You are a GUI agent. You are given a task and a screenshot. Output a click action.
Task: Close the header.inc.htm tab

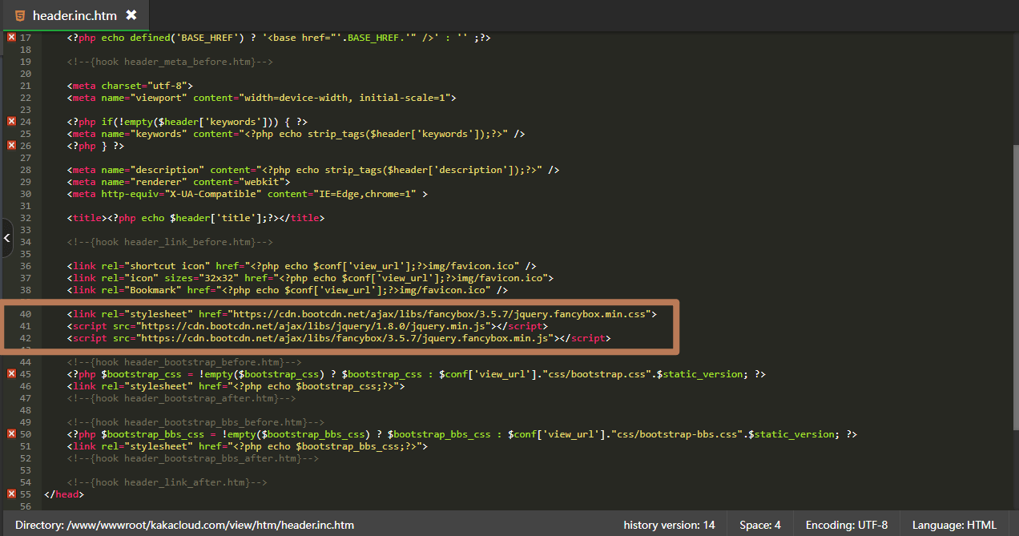click(131, 15)
